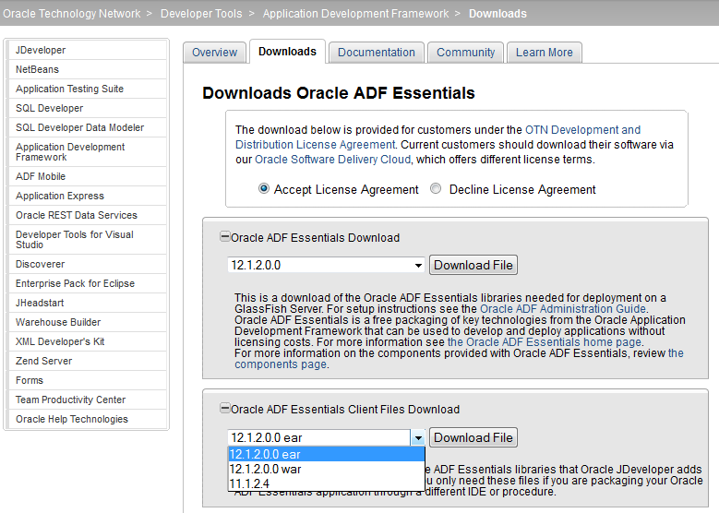Open Discoverer in sidebar
719x513 pixels.
click(88, 264)
